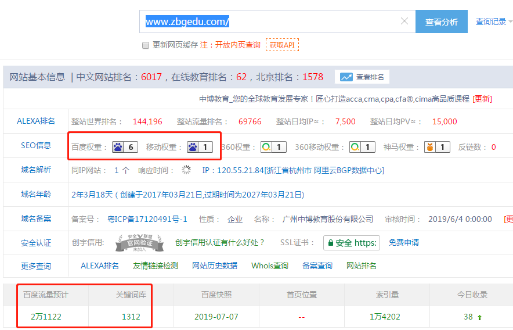The height and width of the screenshot is (330, 513).
Task: Click the same-IP sites count 1 个
Action: point(122,170)
